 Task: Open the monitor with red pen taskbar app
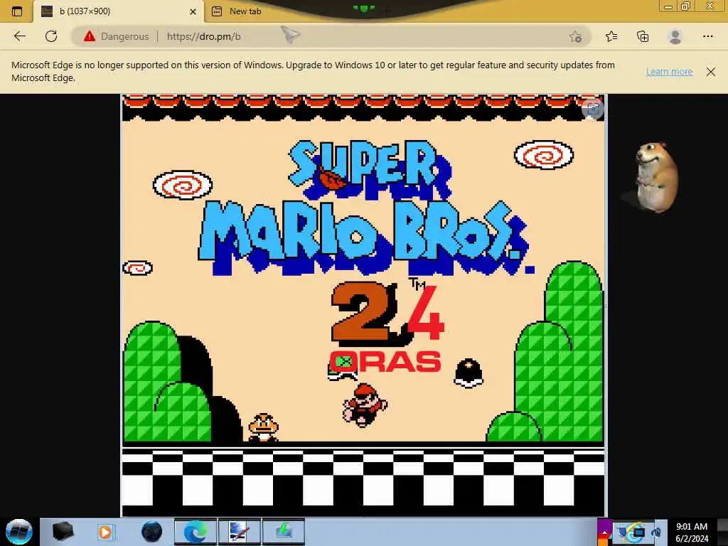coord(240,532)
